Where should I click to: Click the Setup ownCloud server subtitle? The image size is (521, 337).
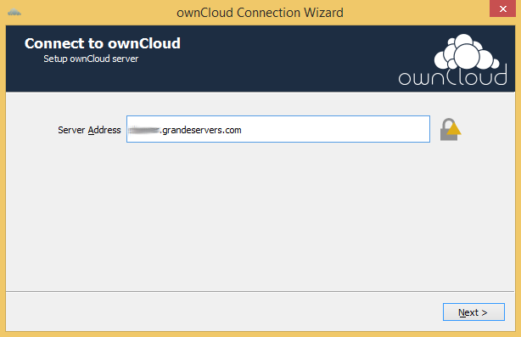point(91,59)
